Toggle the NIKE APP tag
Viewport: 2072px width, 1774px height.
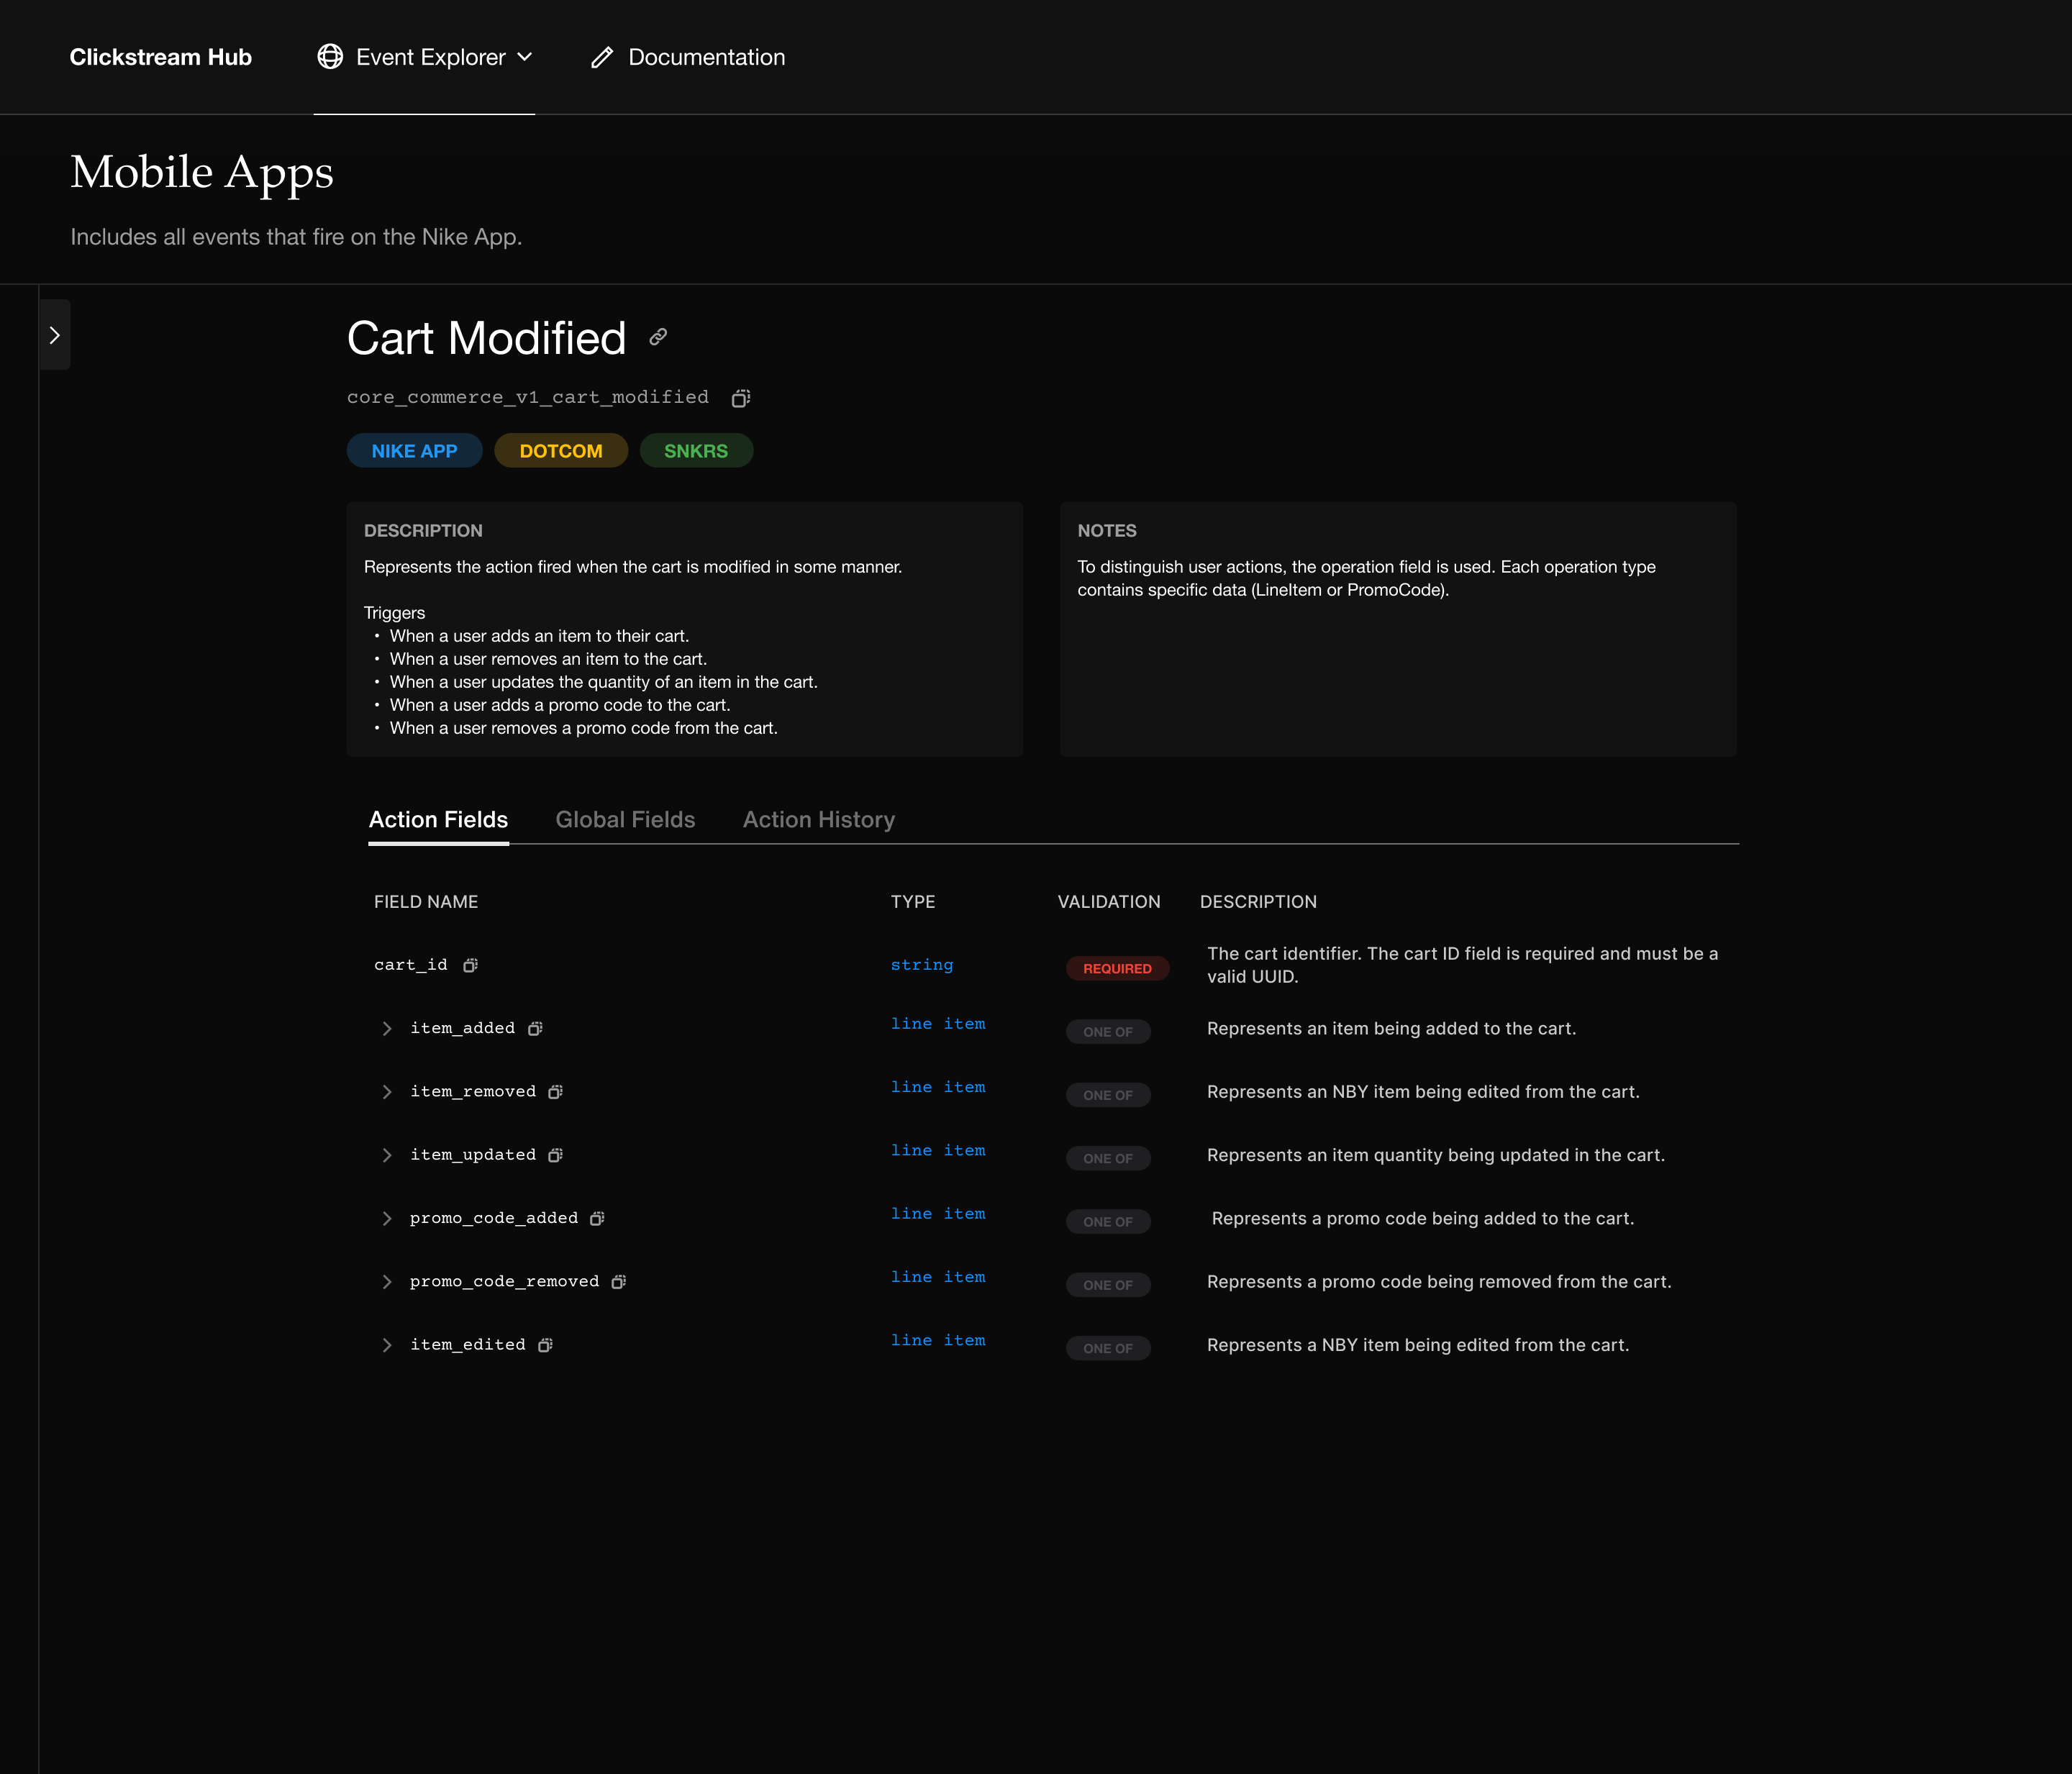[414, 450]
